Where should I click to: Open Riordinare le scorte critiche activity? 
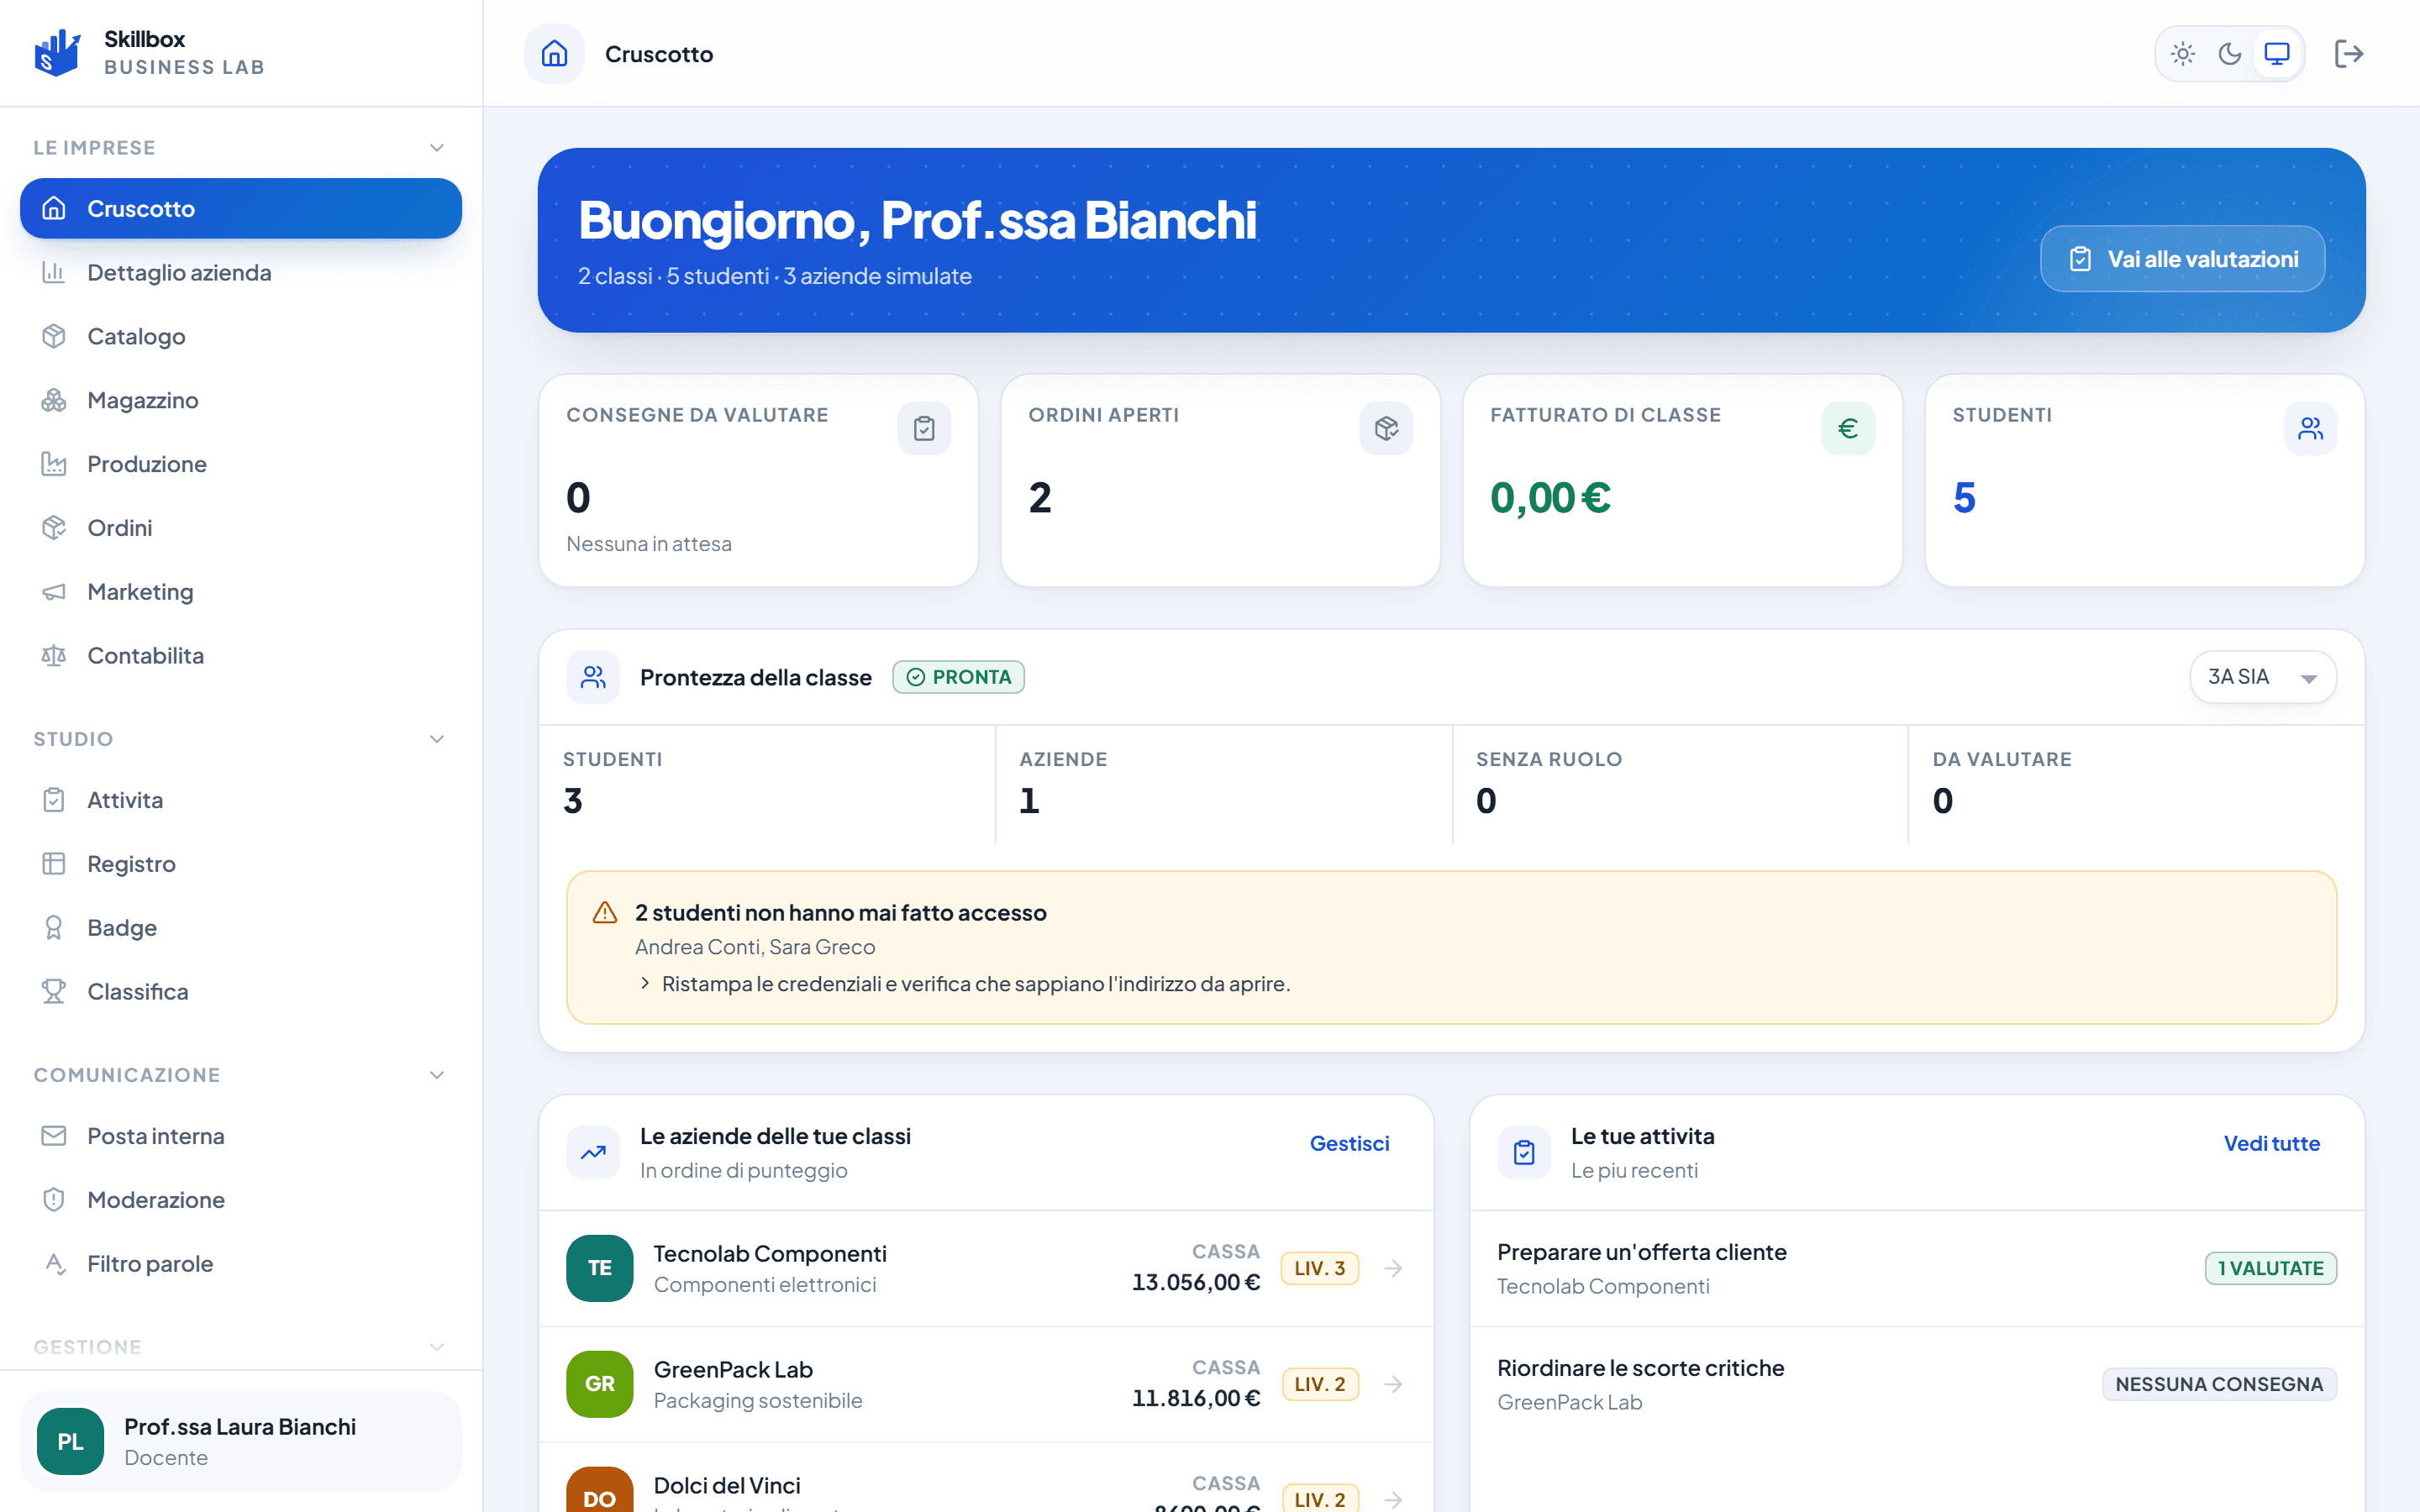tap(1916, 1384)
